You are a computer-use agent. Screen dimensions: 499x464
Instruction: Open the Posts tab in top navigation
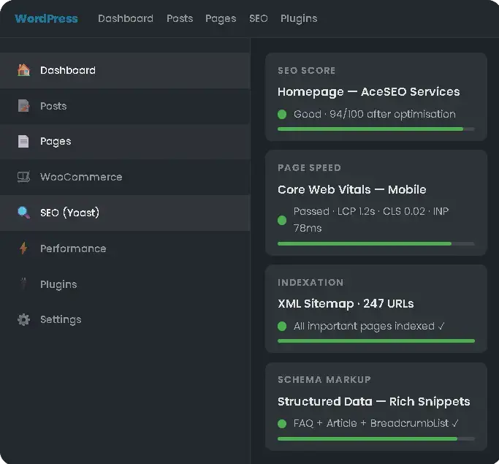[180, 18]
